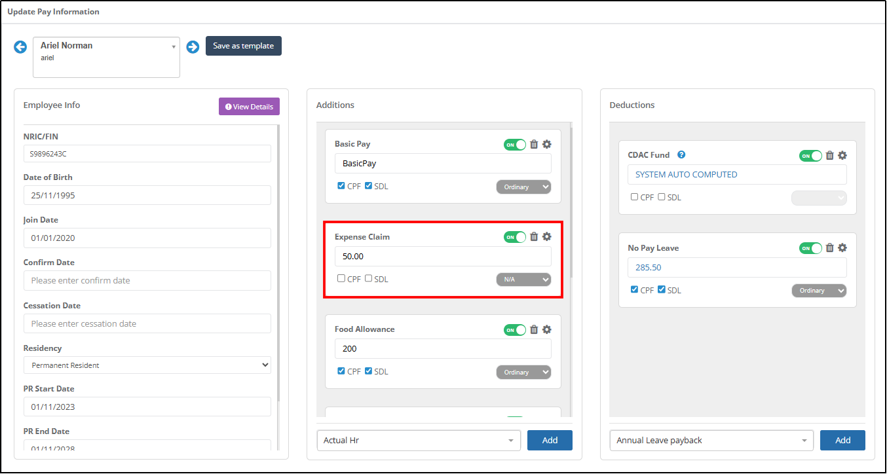Click the NRIC/FIN field
Viewport: 887px width, 474px height.
click(147, 154)
